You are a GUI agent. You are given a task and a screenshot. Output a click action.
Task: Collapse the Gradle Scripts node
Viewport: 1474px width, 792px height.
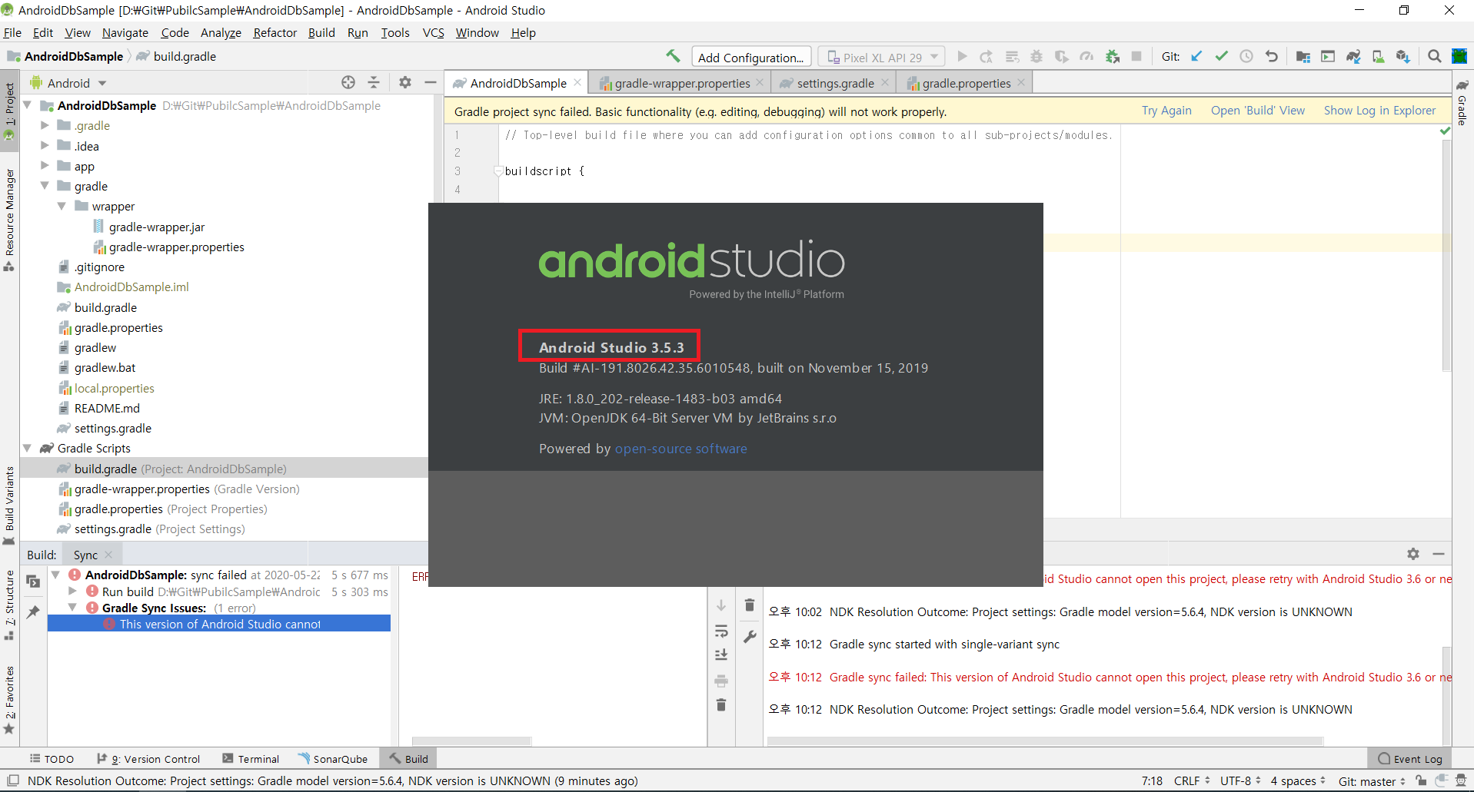(x=28, y=448)
